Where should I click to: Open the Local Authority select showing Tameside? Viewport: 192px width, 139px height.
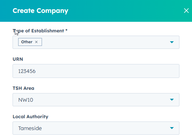[x=96, y=128]
